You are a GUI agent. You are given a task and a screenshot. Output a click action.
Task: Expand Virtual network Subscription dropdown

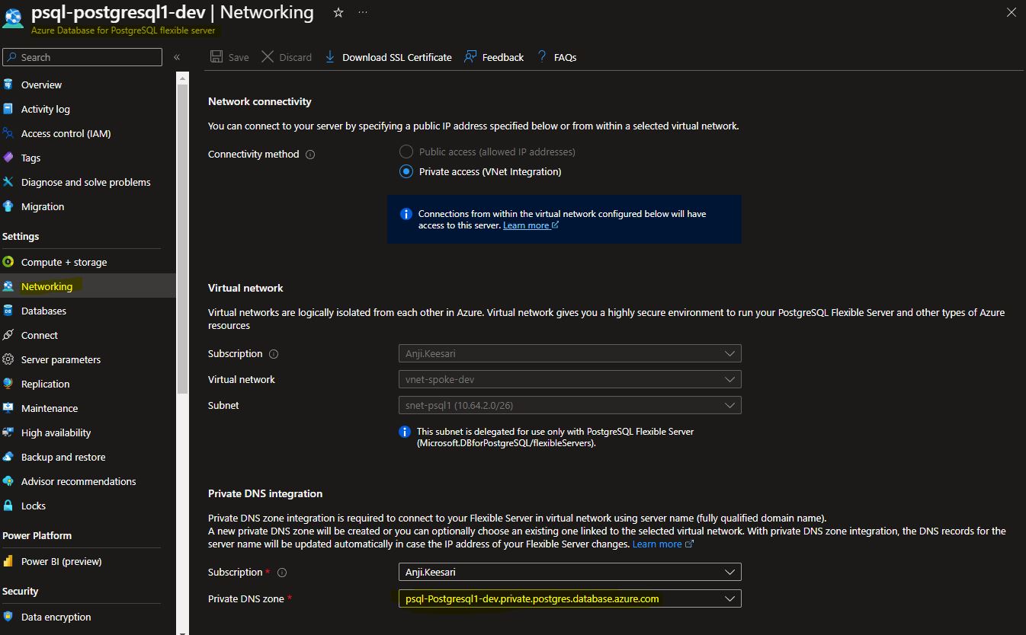point(569,353)
